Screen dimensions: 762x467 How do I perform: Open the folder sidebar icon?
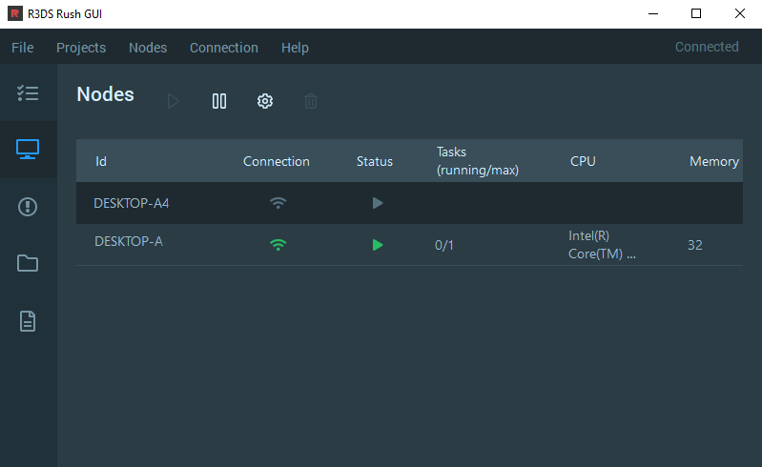tap(28, 263)
